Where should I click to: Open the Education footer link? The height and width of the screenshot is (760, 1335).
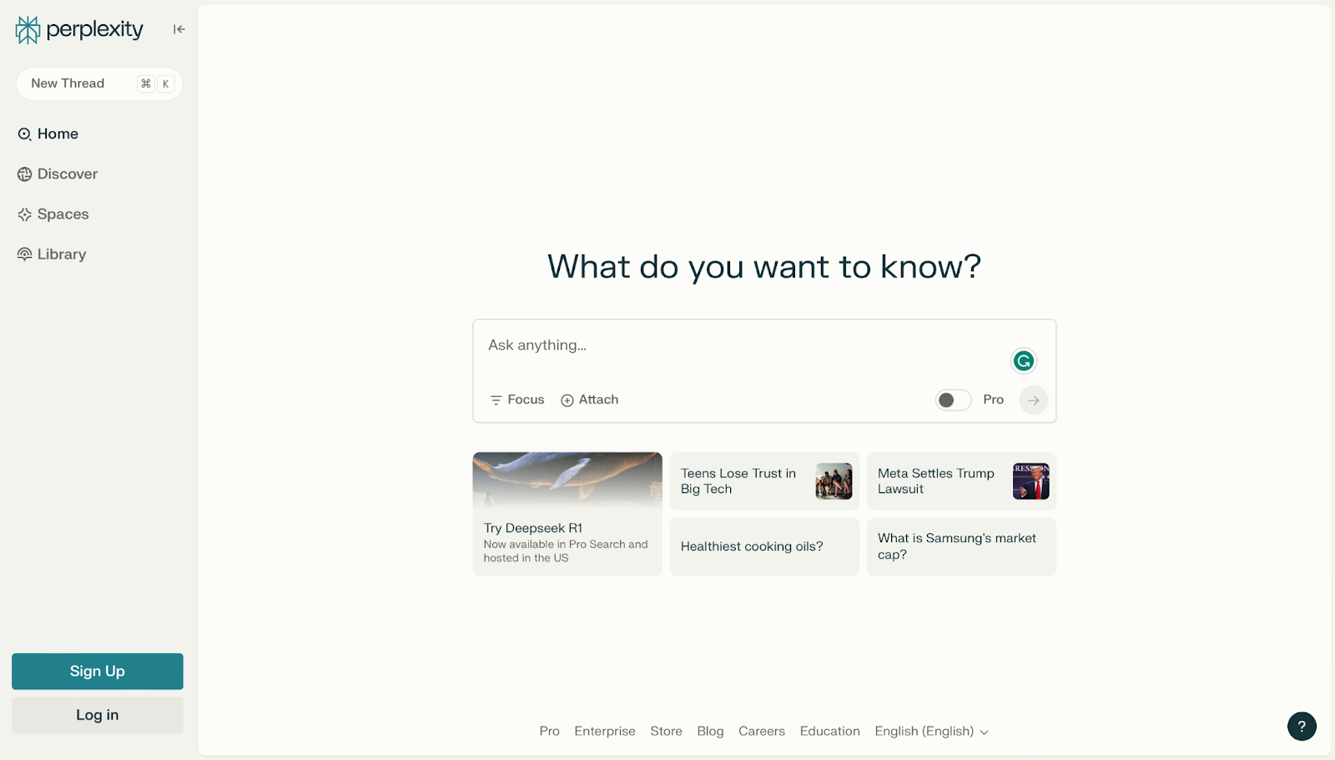830,732
